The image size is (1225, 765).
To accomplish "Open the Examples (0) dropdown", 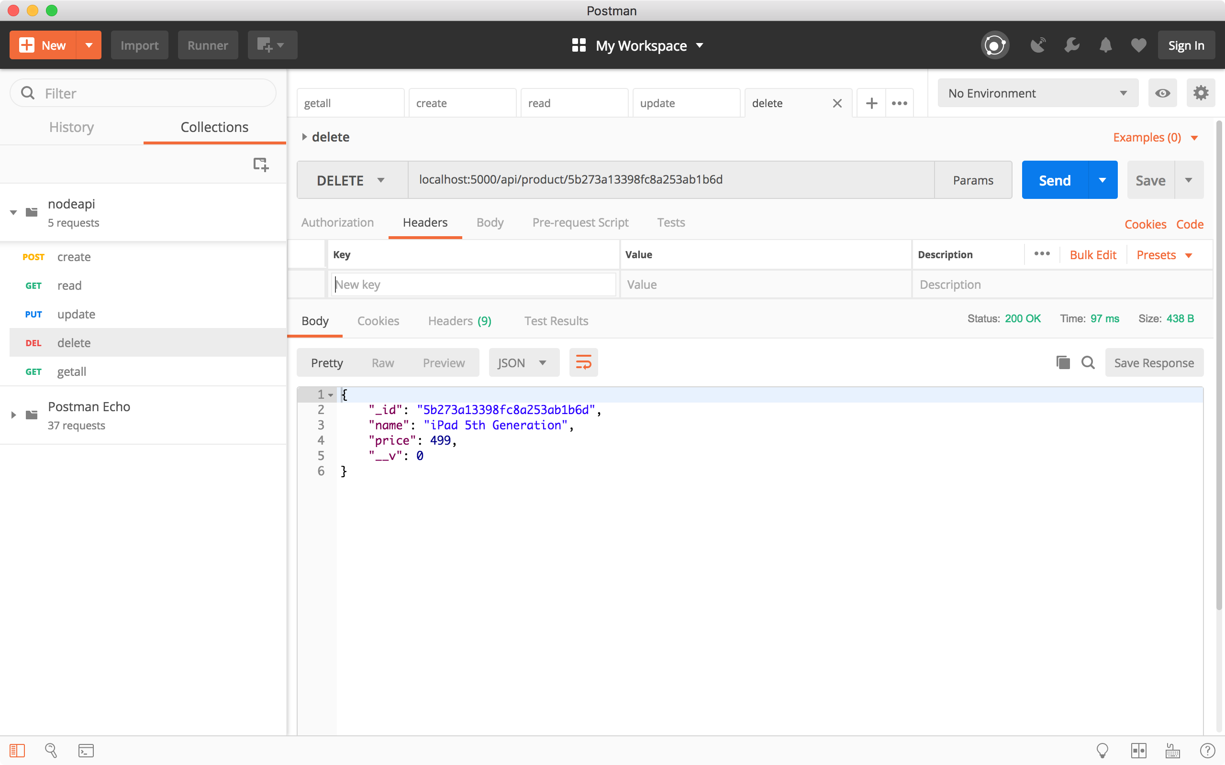I will [x=1155, y=138].
